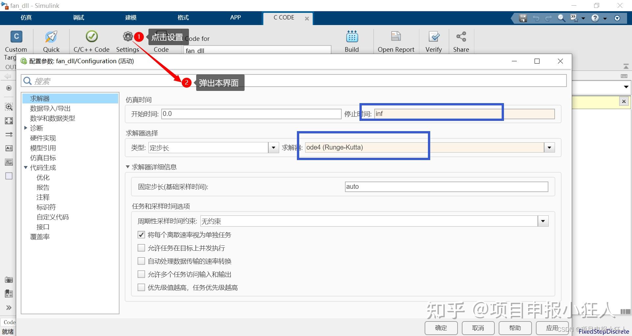Viewport: 632px width, 336px height.
Task: Check 自动处理数据传输的速率转换
Action: [x=141, y=261]
